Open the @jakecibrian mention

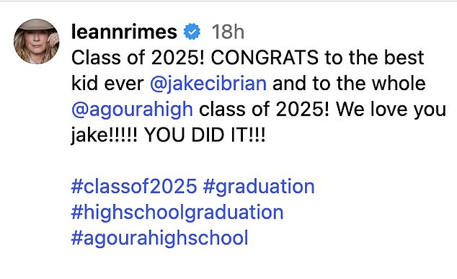[208, 84]
